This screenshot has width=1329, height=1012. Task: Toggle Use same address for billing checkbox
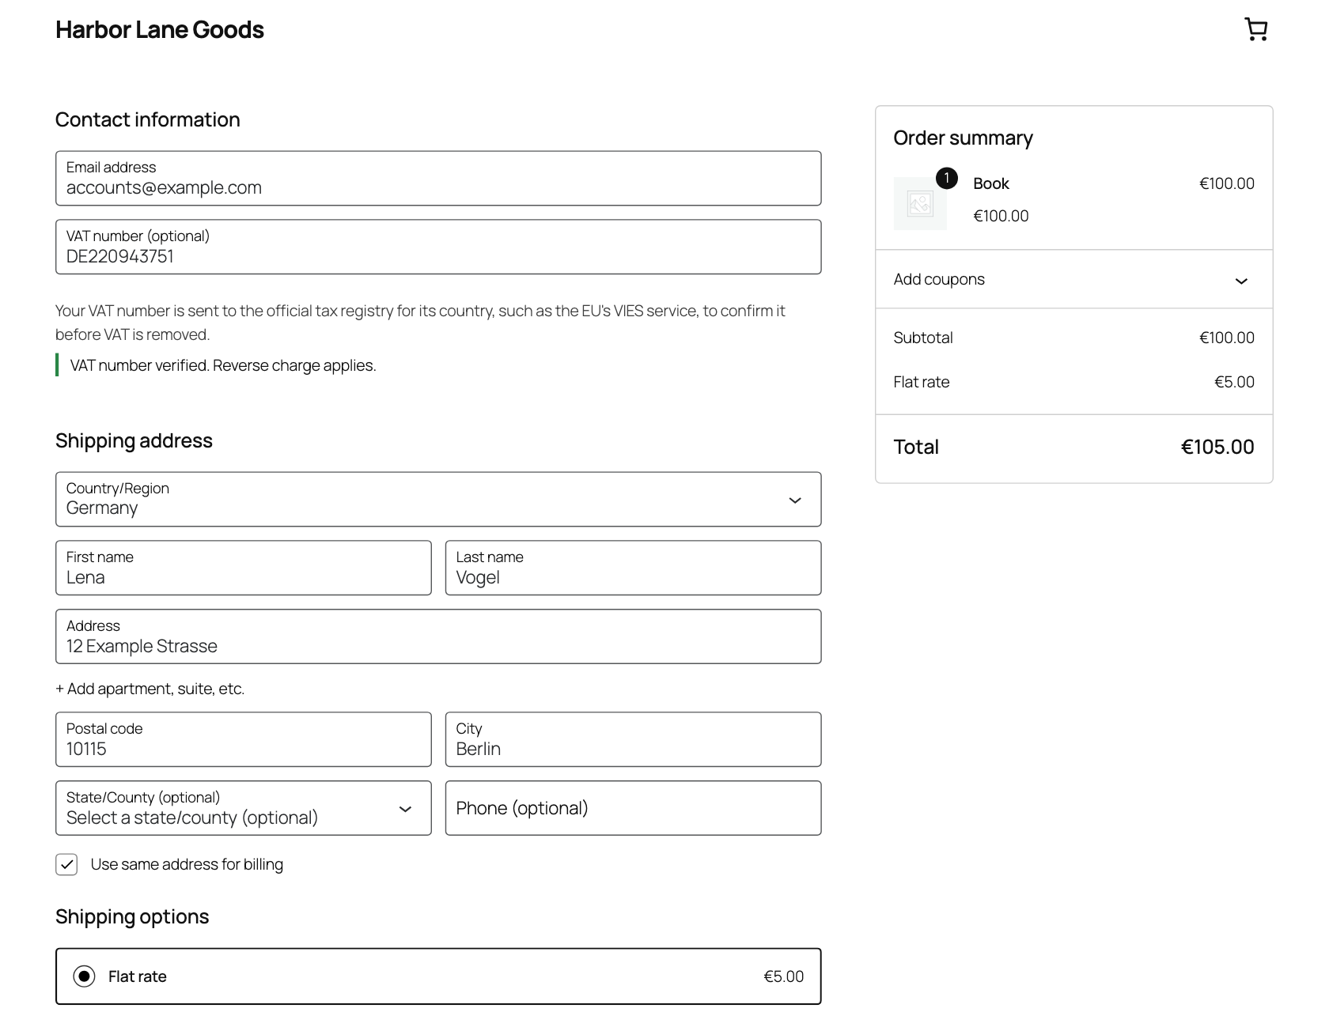click(66, 864)
